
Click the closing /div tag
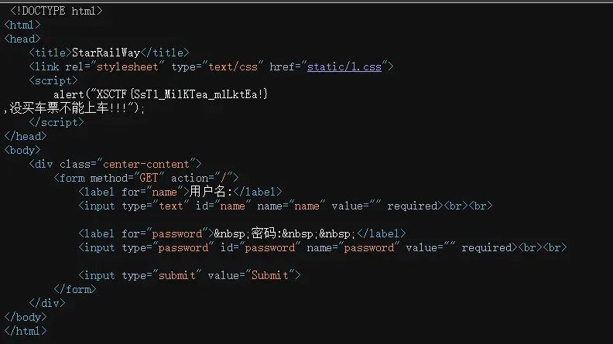click(x=47, y=303)
